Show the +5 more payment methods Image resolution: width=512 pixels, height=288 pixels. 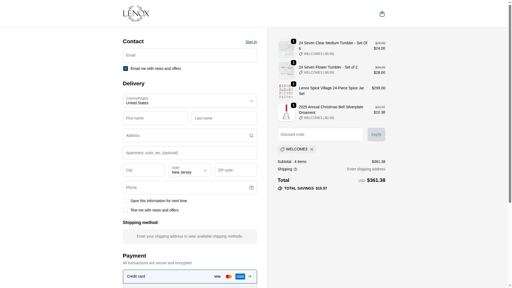(x=250, y=277)
